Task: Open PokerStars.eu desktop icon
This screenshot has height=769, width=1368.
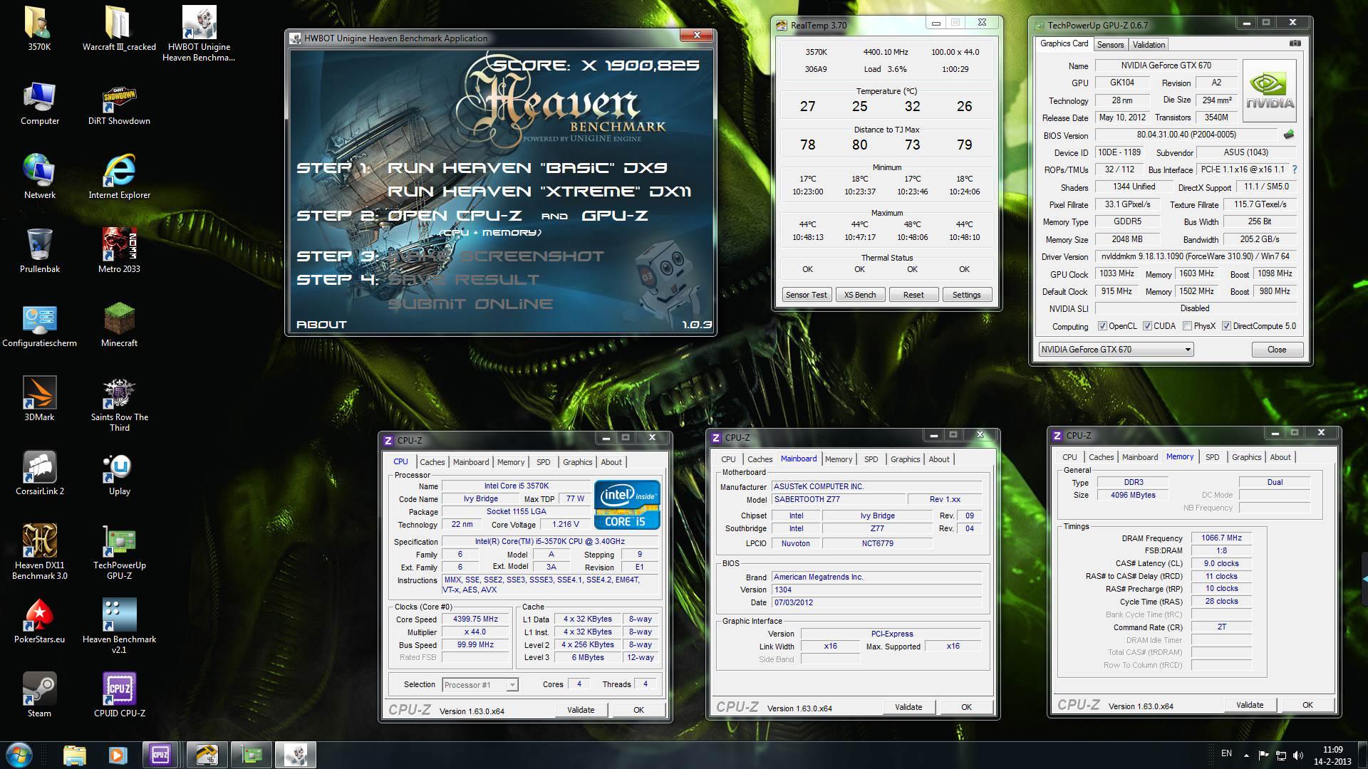Action: pos(39,622)
